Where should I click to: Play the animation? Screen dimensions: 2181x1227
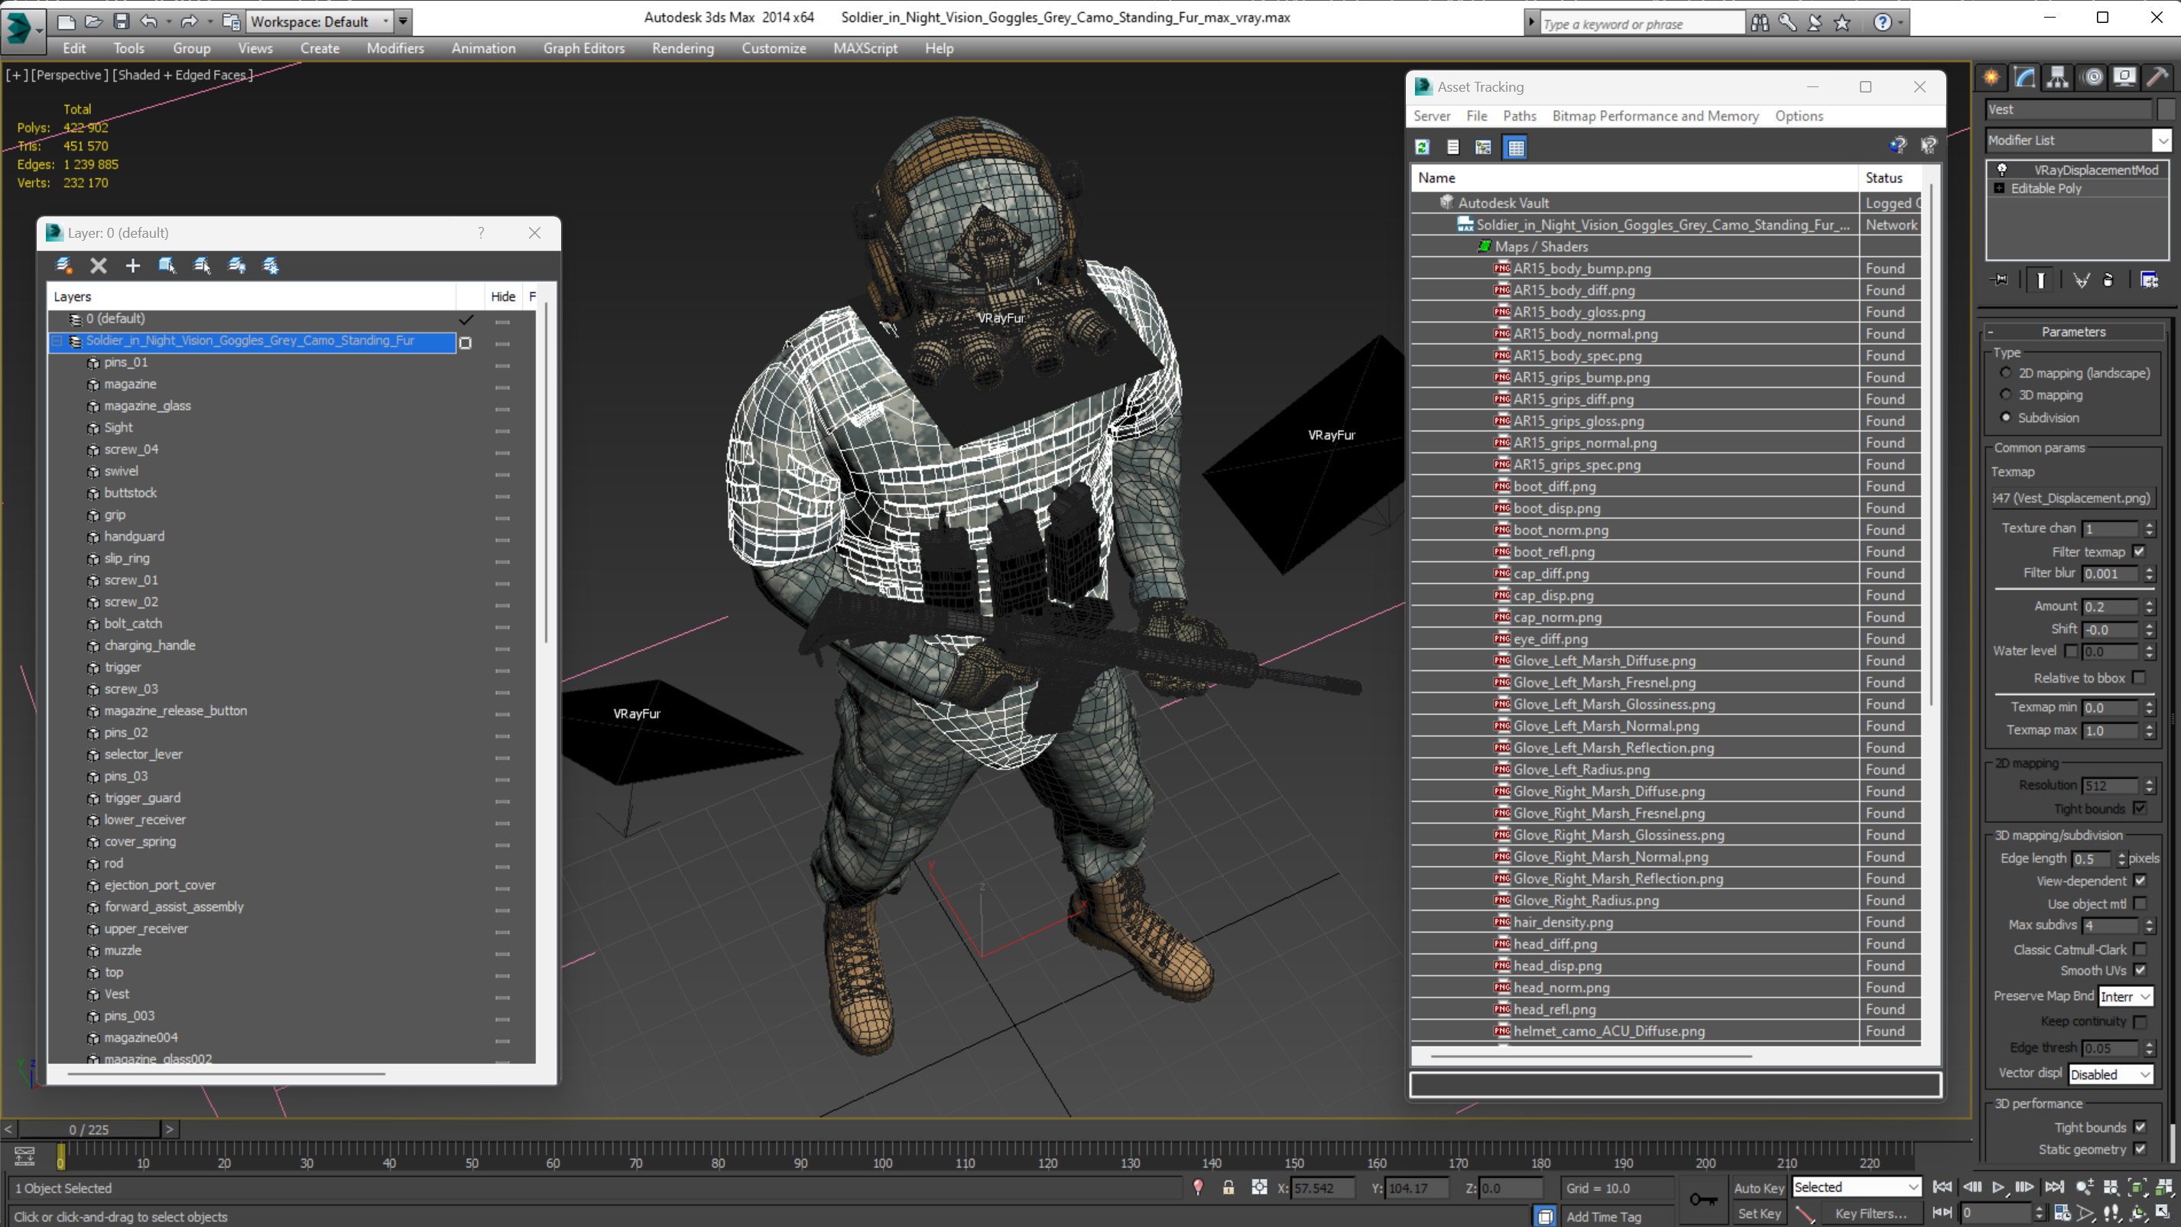[x=1998, y=1187]
